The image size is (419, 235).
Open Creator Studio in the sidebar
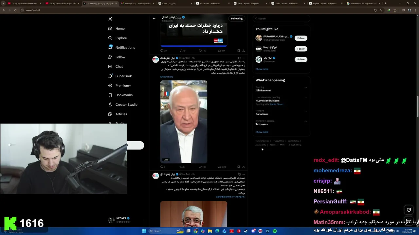click(x=122, y=104)
